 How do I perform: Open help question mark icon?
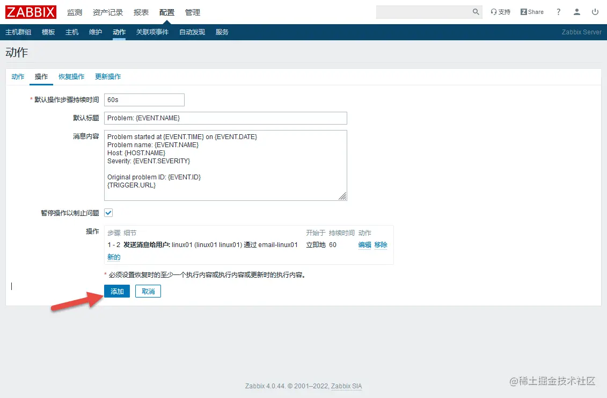pos(558,12)
